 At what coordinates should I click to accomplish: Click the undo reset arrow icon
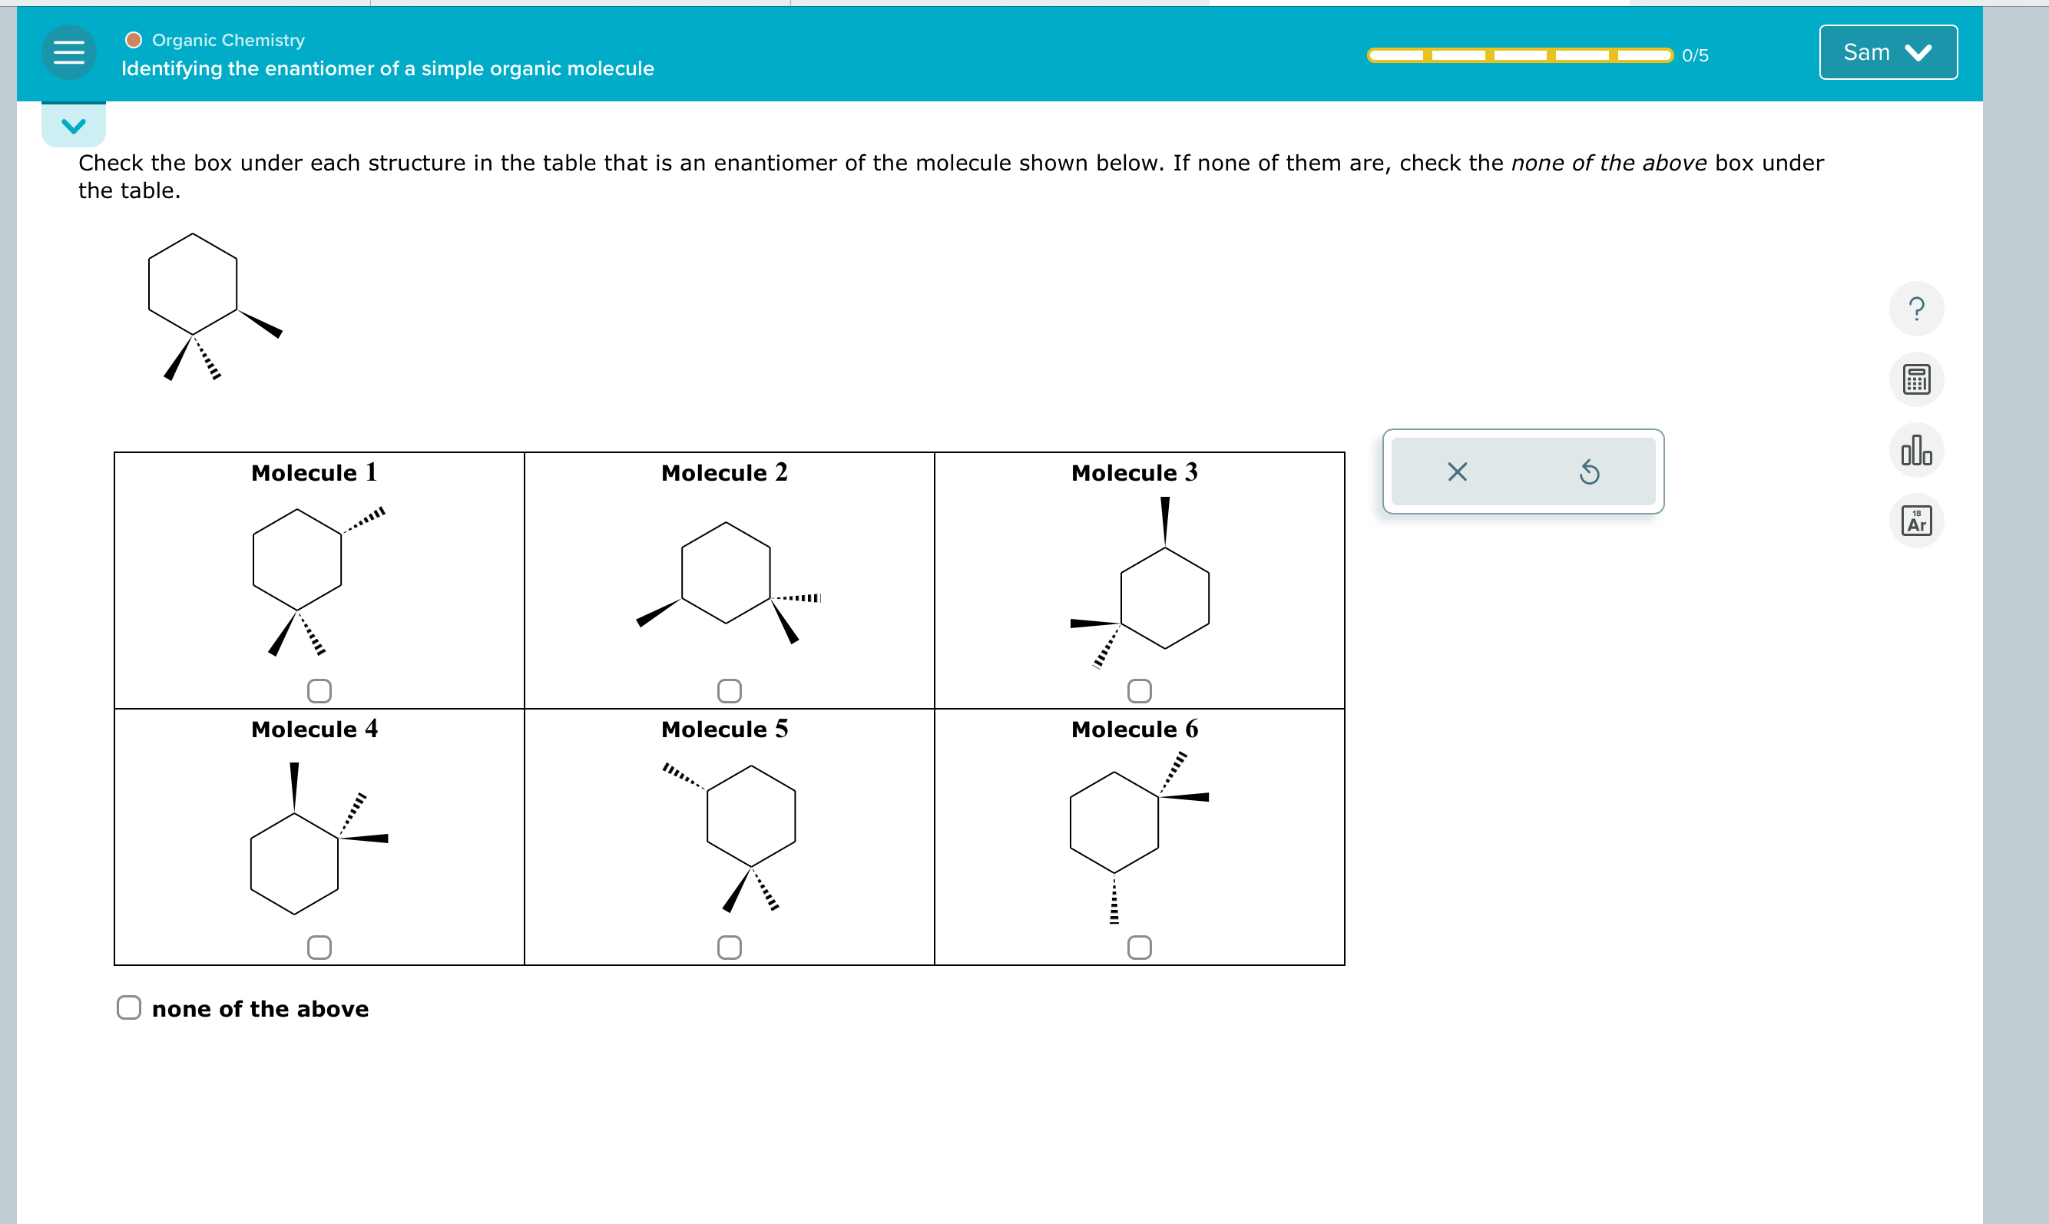click(x=1590, y=471)
